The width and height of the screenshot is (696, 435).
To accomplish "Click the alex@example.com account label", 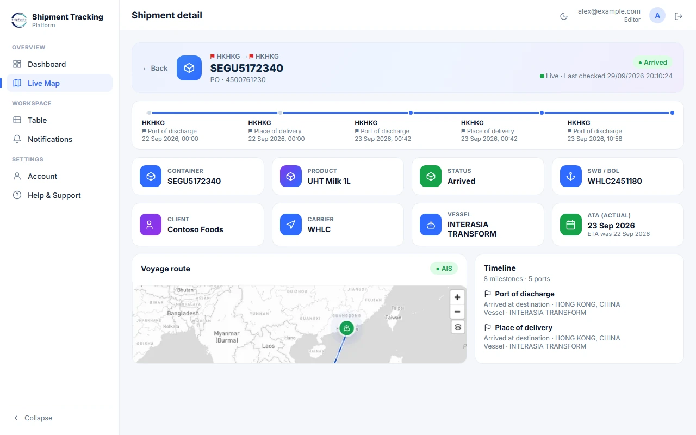I will click(x=609, y=11).
